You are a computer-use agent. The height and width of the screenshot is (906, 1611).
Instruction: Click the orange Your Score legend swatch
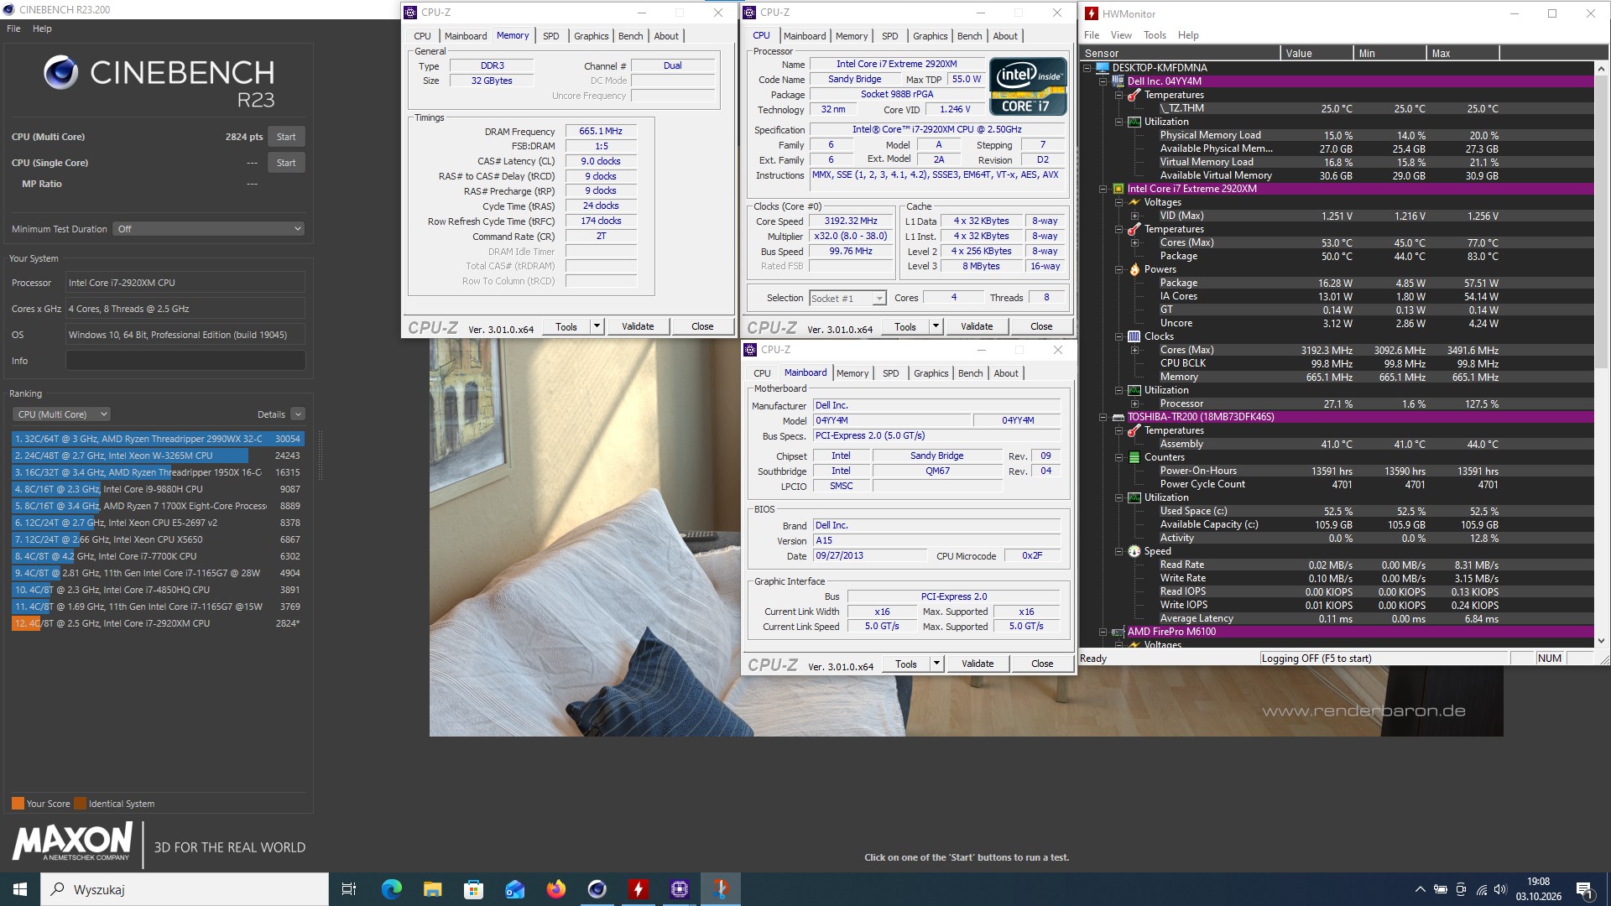tap(18, 804)
